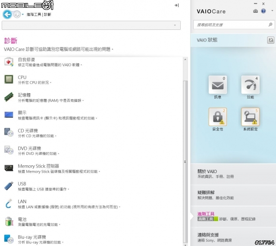Open the 顯示 diagnostic entry
The height and width of the screenshot is (246, 276).
point(22,113)
